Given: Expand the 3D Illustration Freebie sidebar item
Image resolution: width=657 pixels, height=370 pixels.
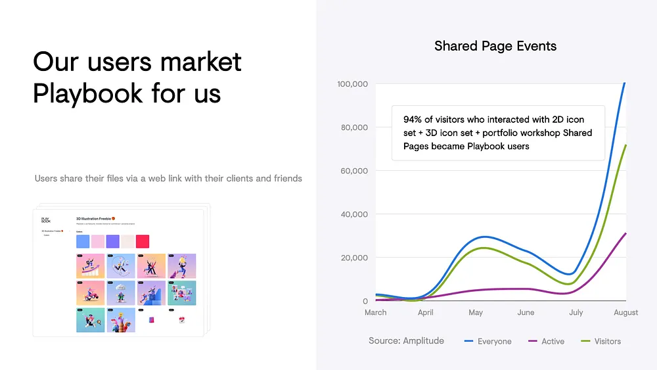Looking at the screenshot, I should tap(52, 231).
